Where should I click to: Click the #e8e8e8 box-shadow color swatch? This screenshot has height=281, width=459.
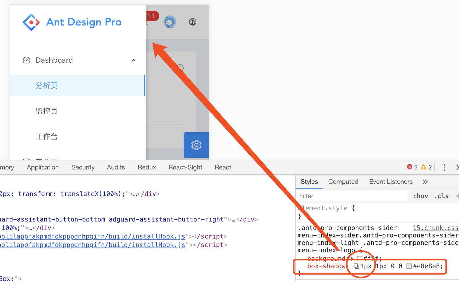pyautogui.click(x=409, y=266)
